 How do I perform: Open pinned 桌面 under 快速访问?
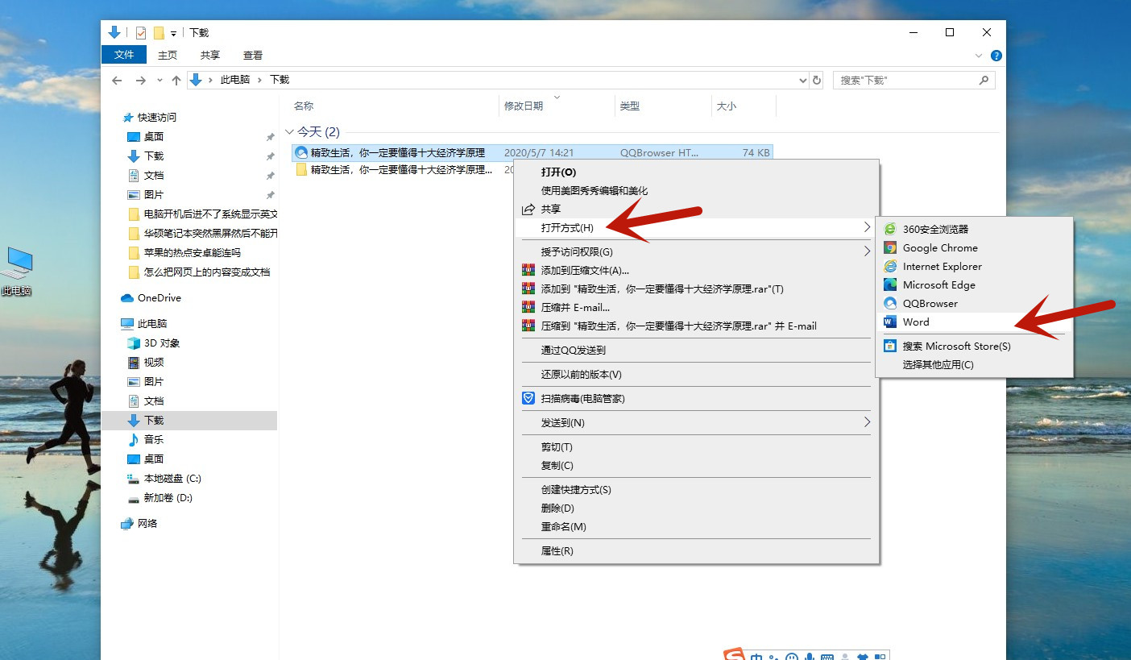click(153, 136)
